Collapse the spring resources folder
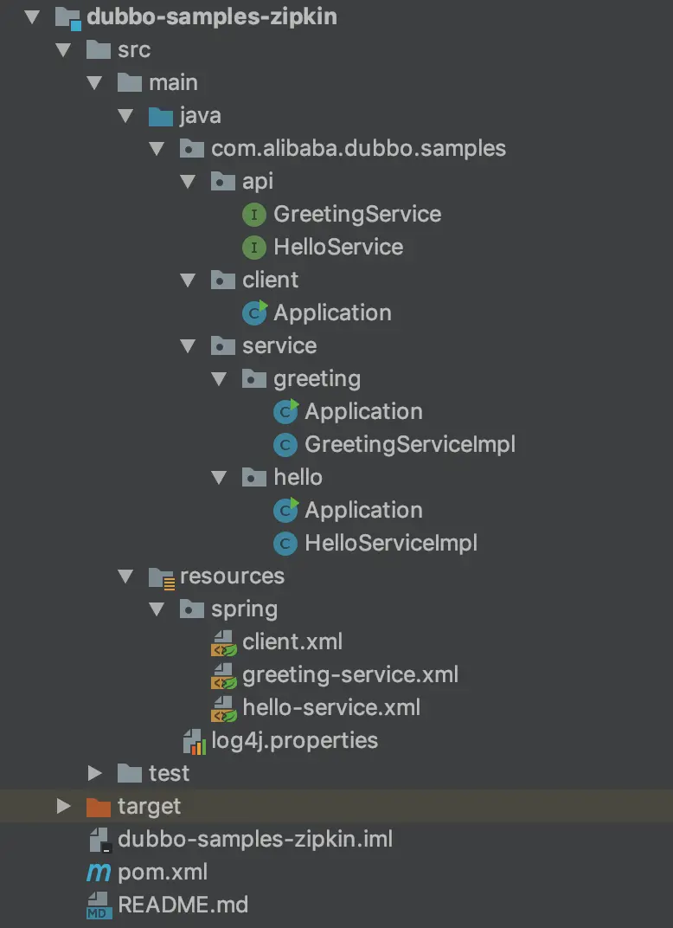Viewport: 673px width, 928px height. click(157, 609)
